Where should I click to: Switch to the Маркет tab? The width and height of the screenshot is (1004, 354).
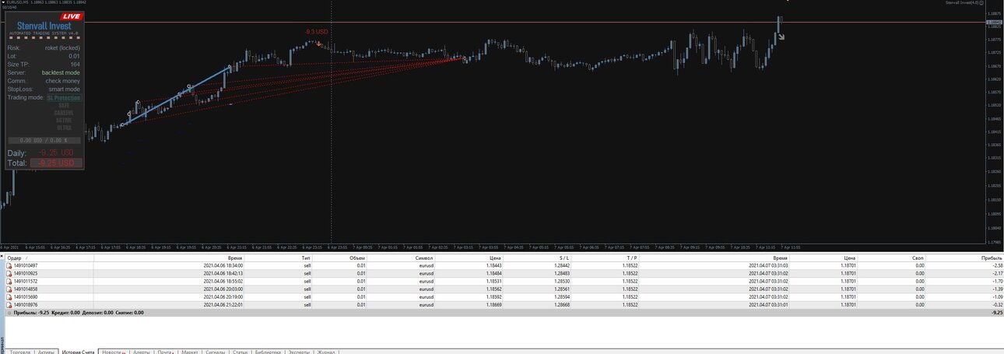[x=190, y=352]
